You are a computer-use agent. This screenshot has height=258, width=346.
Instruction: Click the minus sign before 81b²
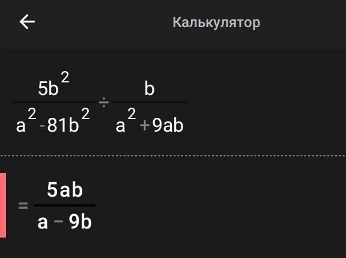click(43, 126)
